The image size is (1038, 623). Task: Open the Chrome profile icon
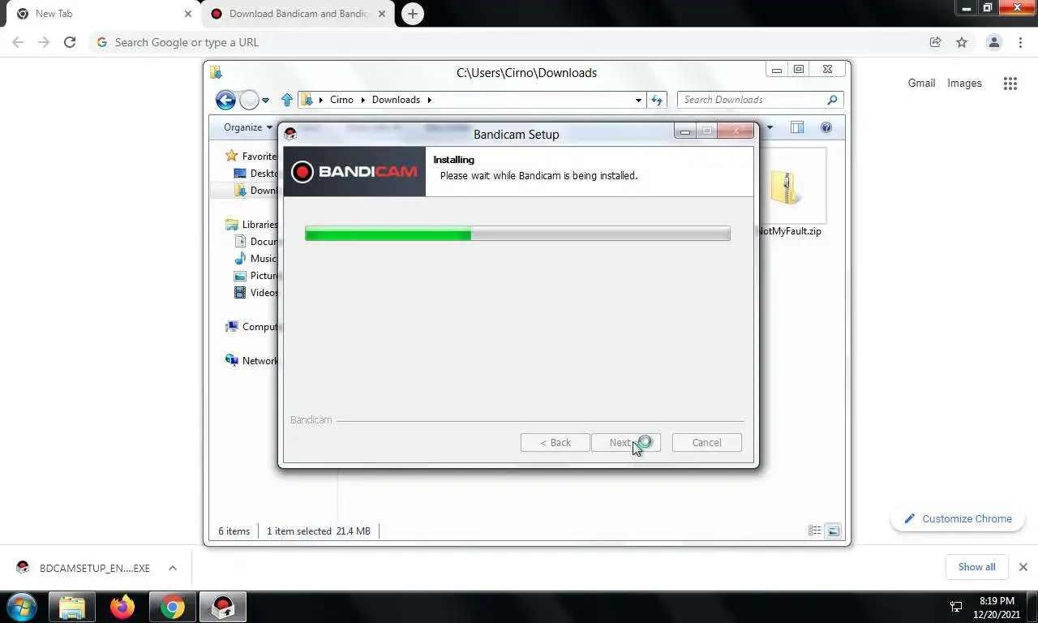coord(993,42)
